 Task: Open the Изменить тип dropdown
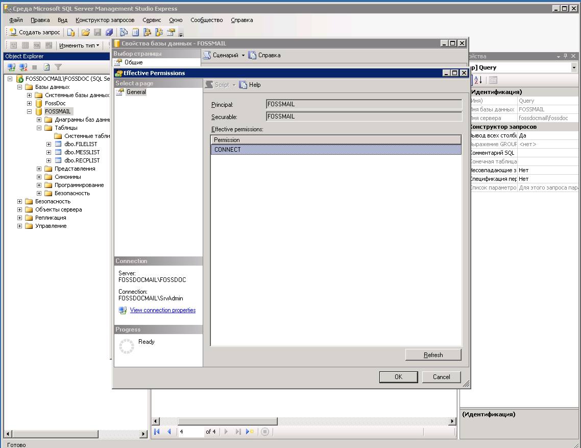coord(79,45)
